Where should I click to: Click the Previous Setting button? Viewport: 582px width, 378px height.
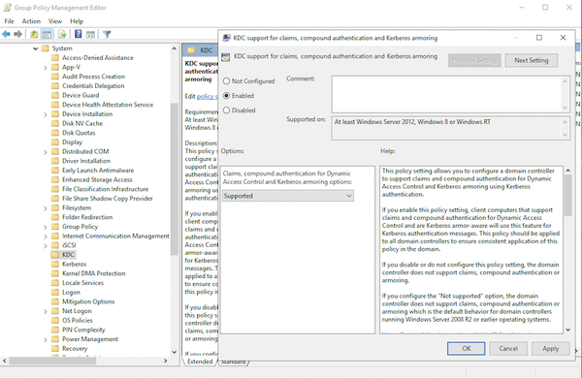[x=474, y=60]
